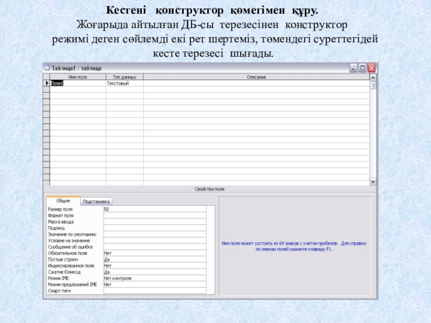Click the 'Сообщение об ошибке' value box

[x=155, y=247]
